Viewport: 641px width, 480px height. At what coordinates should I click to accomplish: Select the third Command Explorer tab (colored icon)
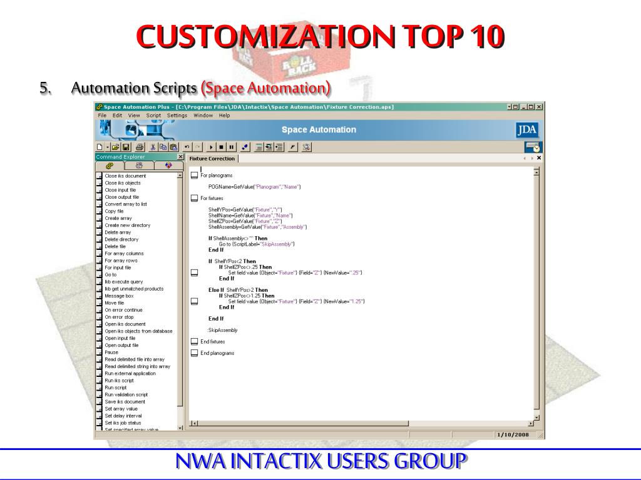tap(168, 165)
